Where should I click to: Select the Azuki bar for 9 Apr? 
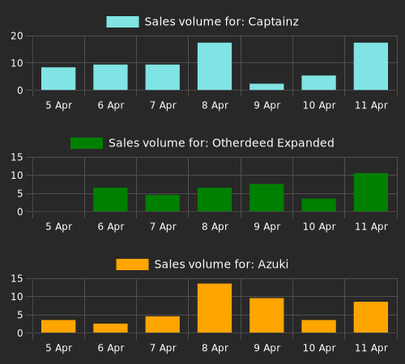click(266, 315)
